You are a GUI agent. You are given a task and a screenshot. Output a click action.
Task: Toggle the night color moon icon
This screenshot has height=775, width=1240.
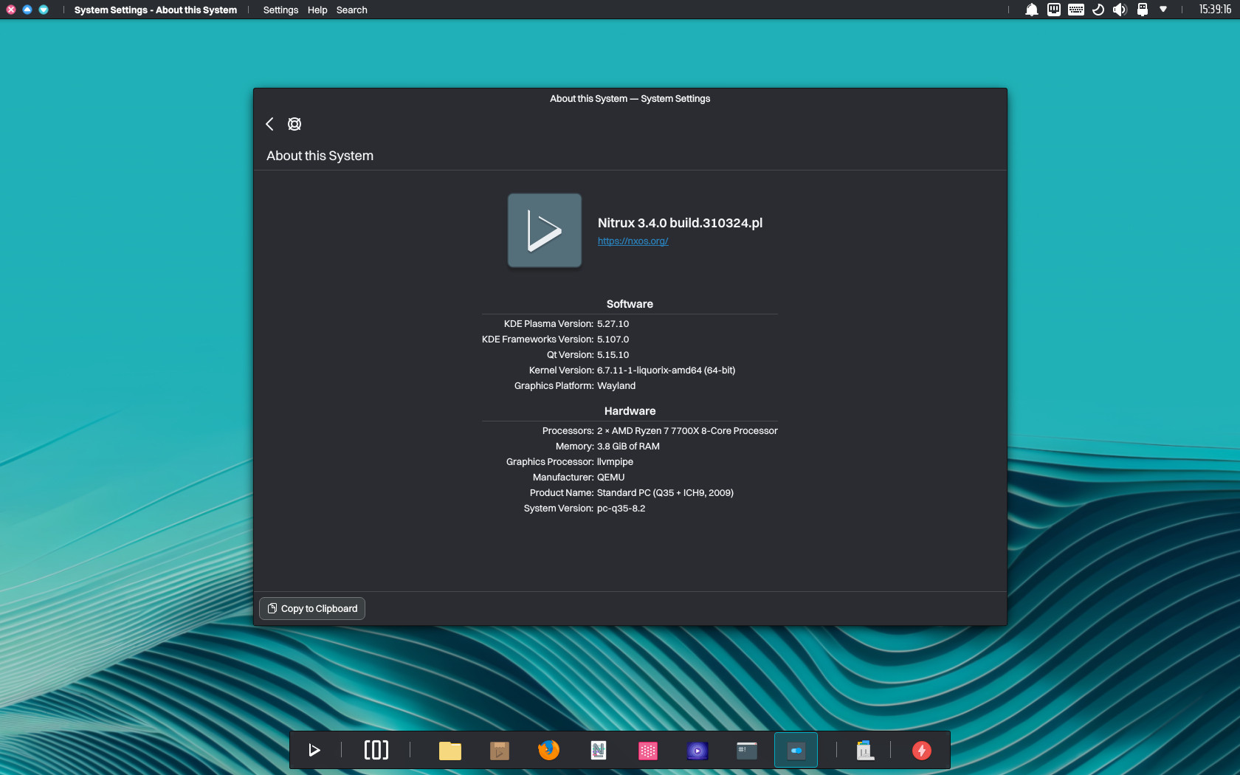pos(1098,10)
